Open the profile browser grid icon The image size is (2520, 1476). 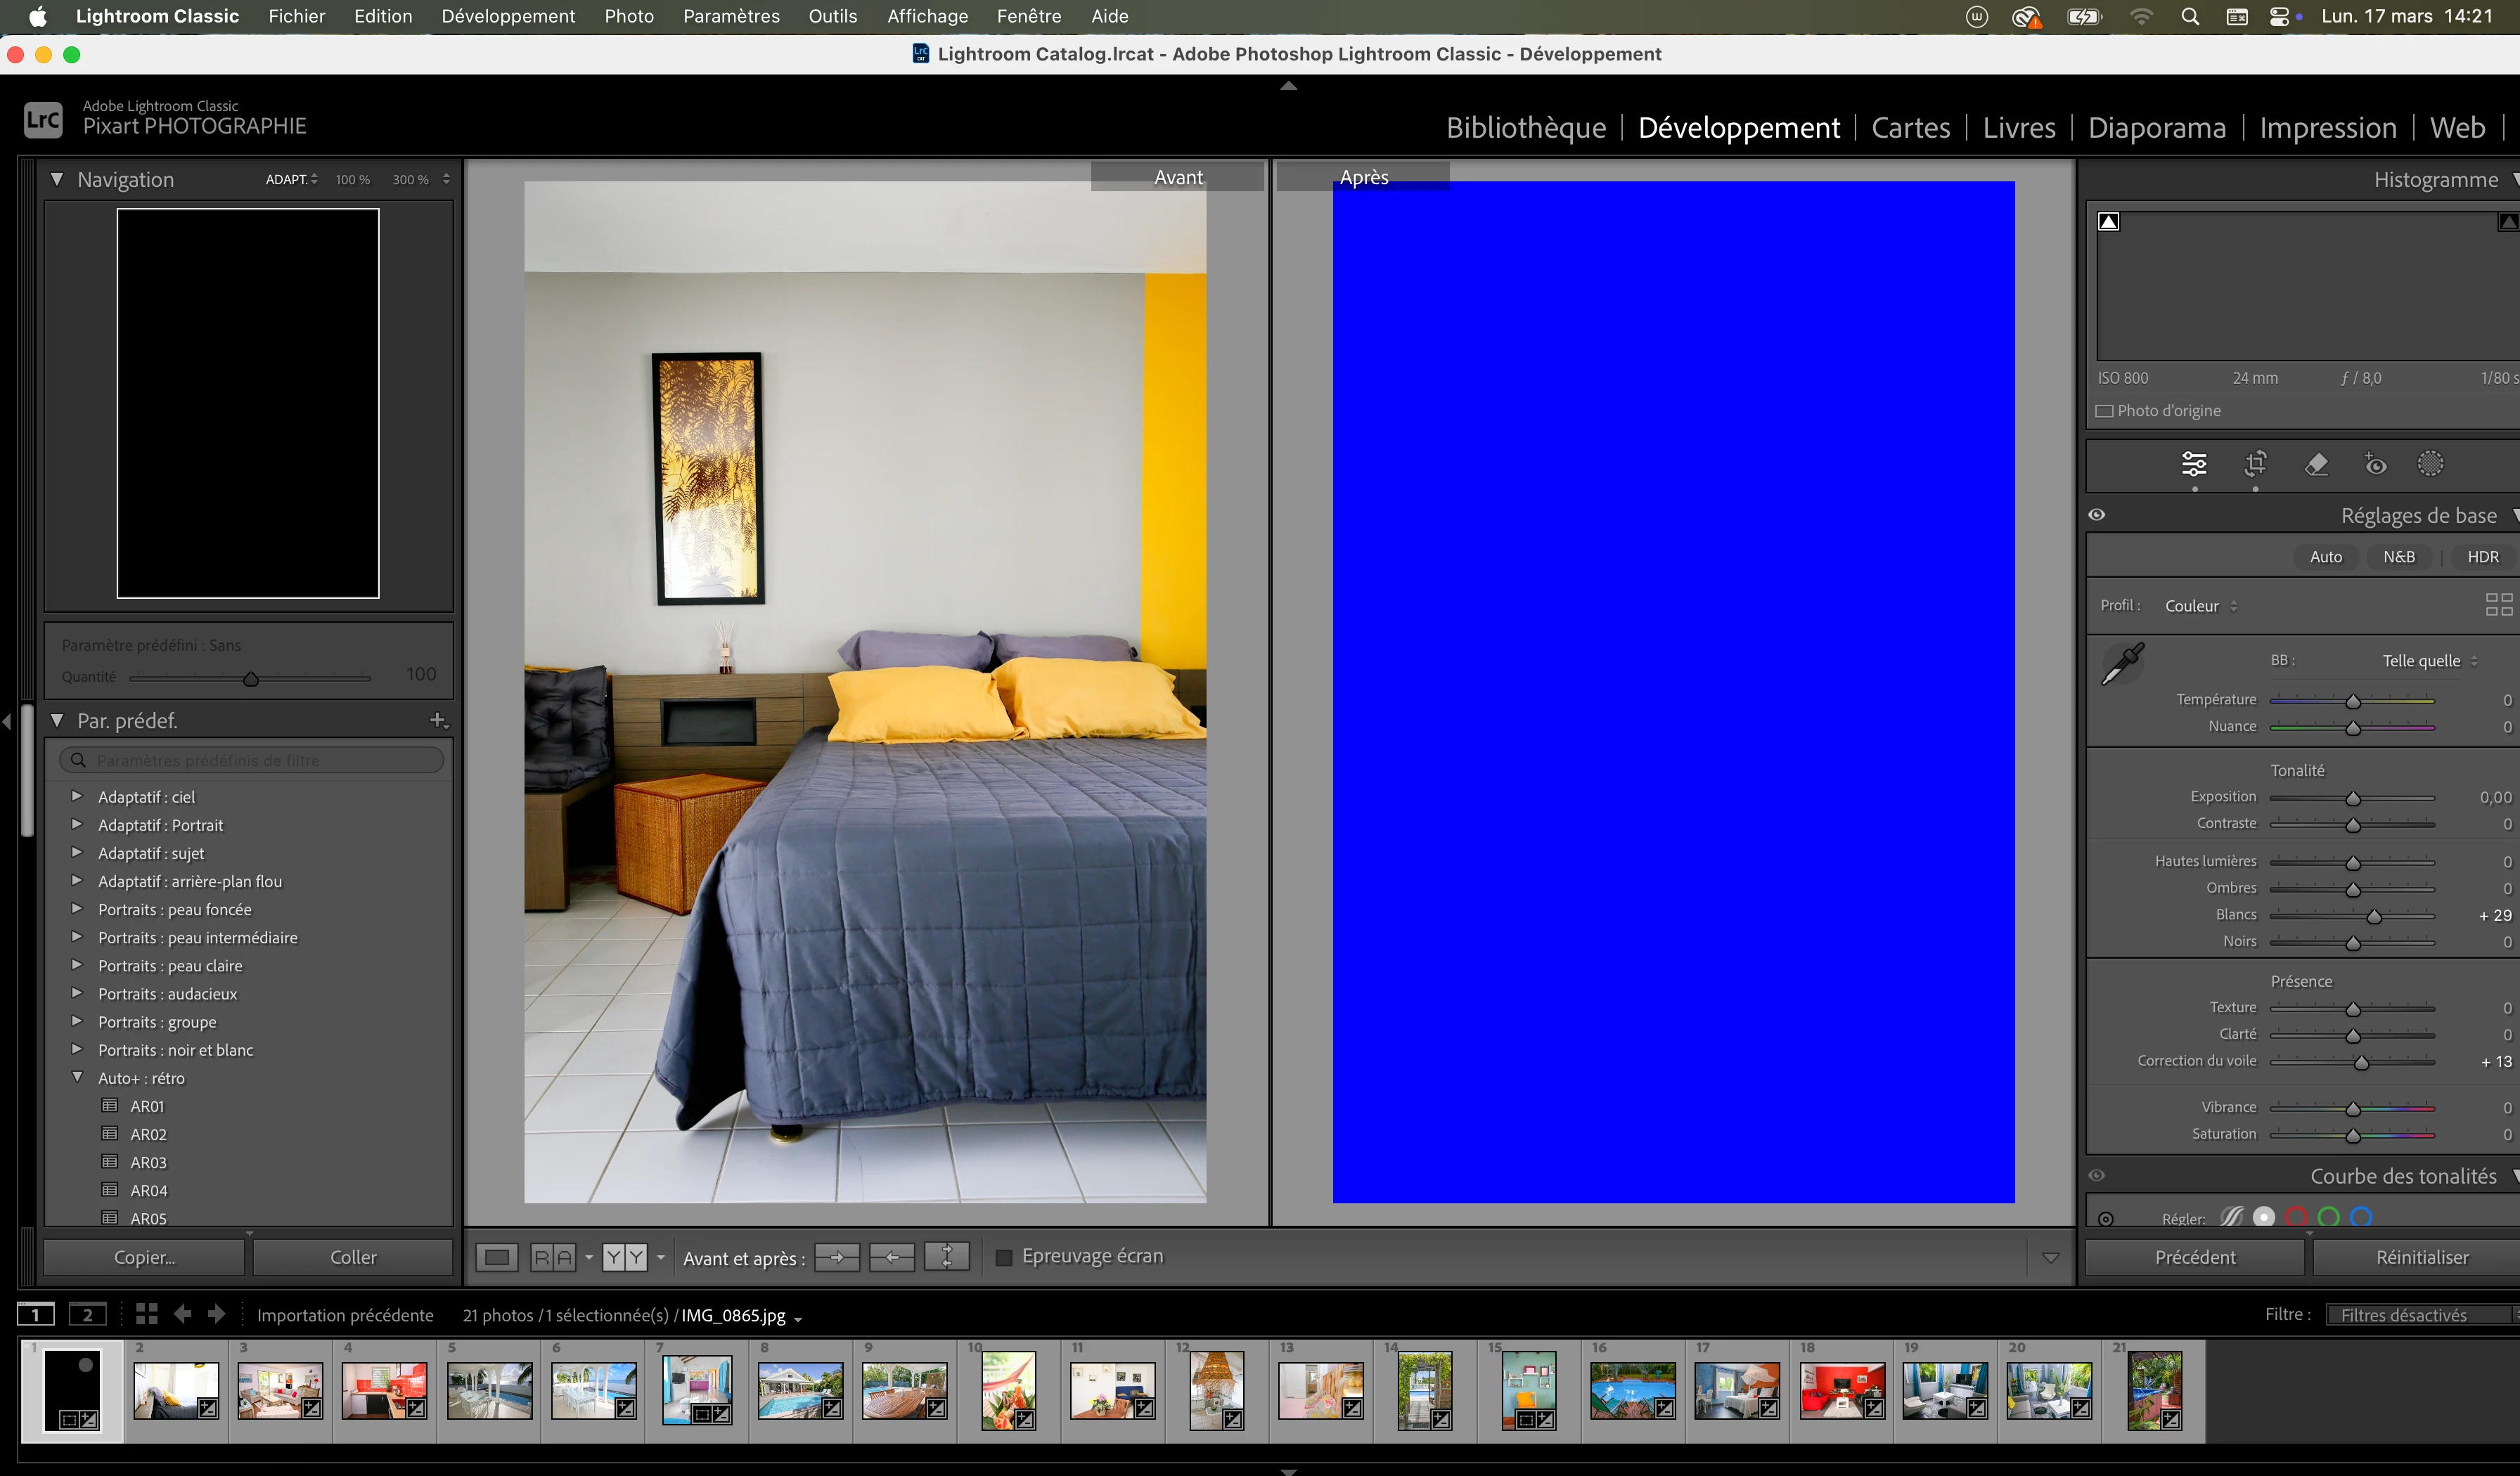(x=2498, y=604)
